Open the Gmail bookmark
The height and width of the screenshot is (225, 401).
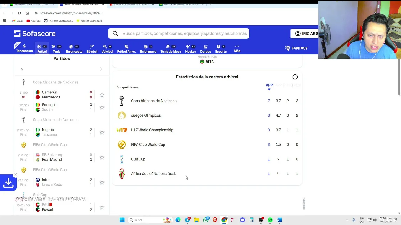tap(18, 21)
